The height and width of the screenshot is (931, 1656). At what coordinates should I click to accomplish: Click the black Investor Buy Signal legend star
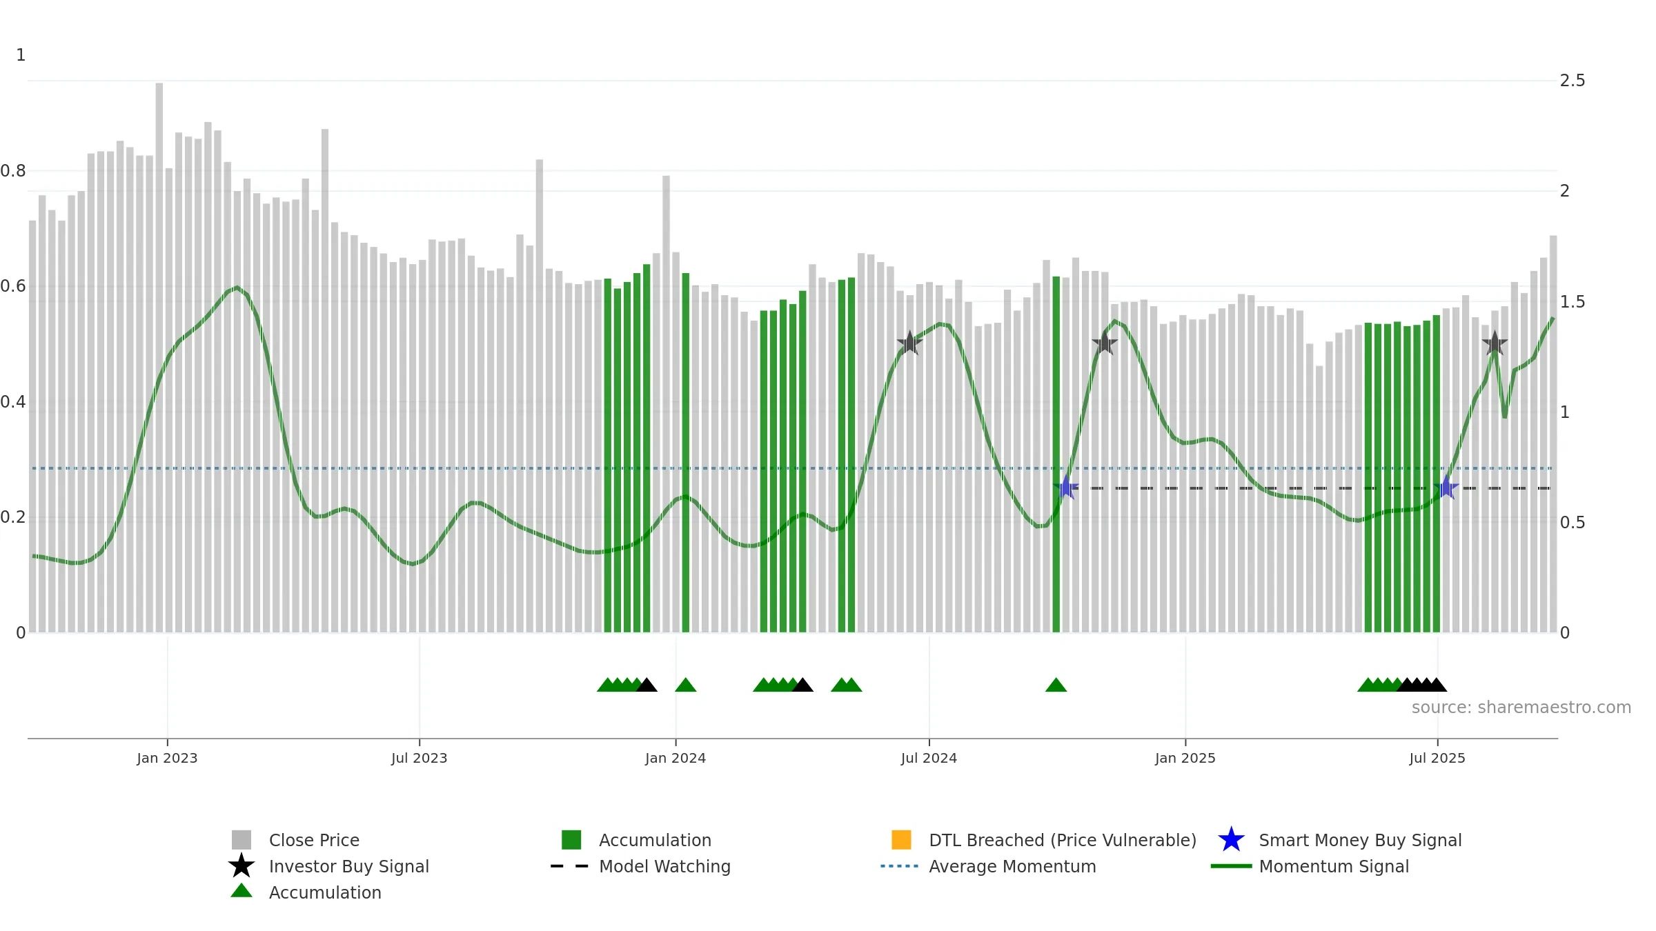241,865
